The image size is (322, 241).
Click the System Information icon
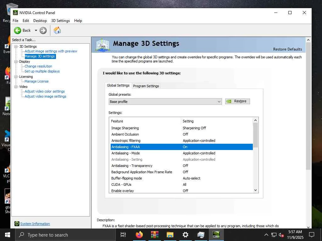17,224
